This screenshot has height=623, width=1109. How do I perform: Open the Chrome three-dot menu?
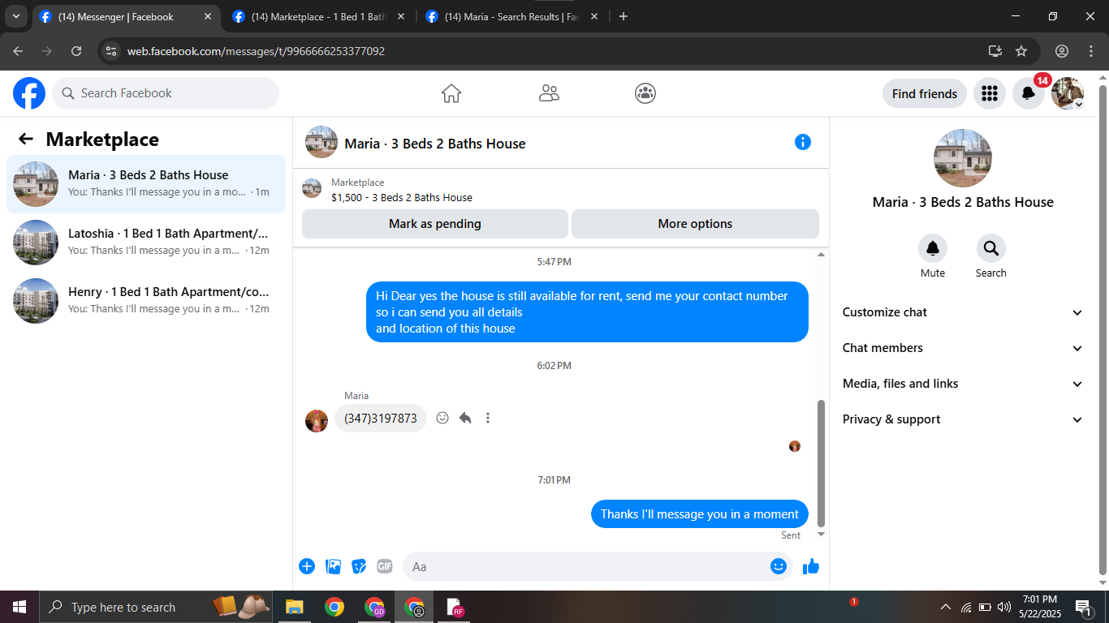[1091, 51]
